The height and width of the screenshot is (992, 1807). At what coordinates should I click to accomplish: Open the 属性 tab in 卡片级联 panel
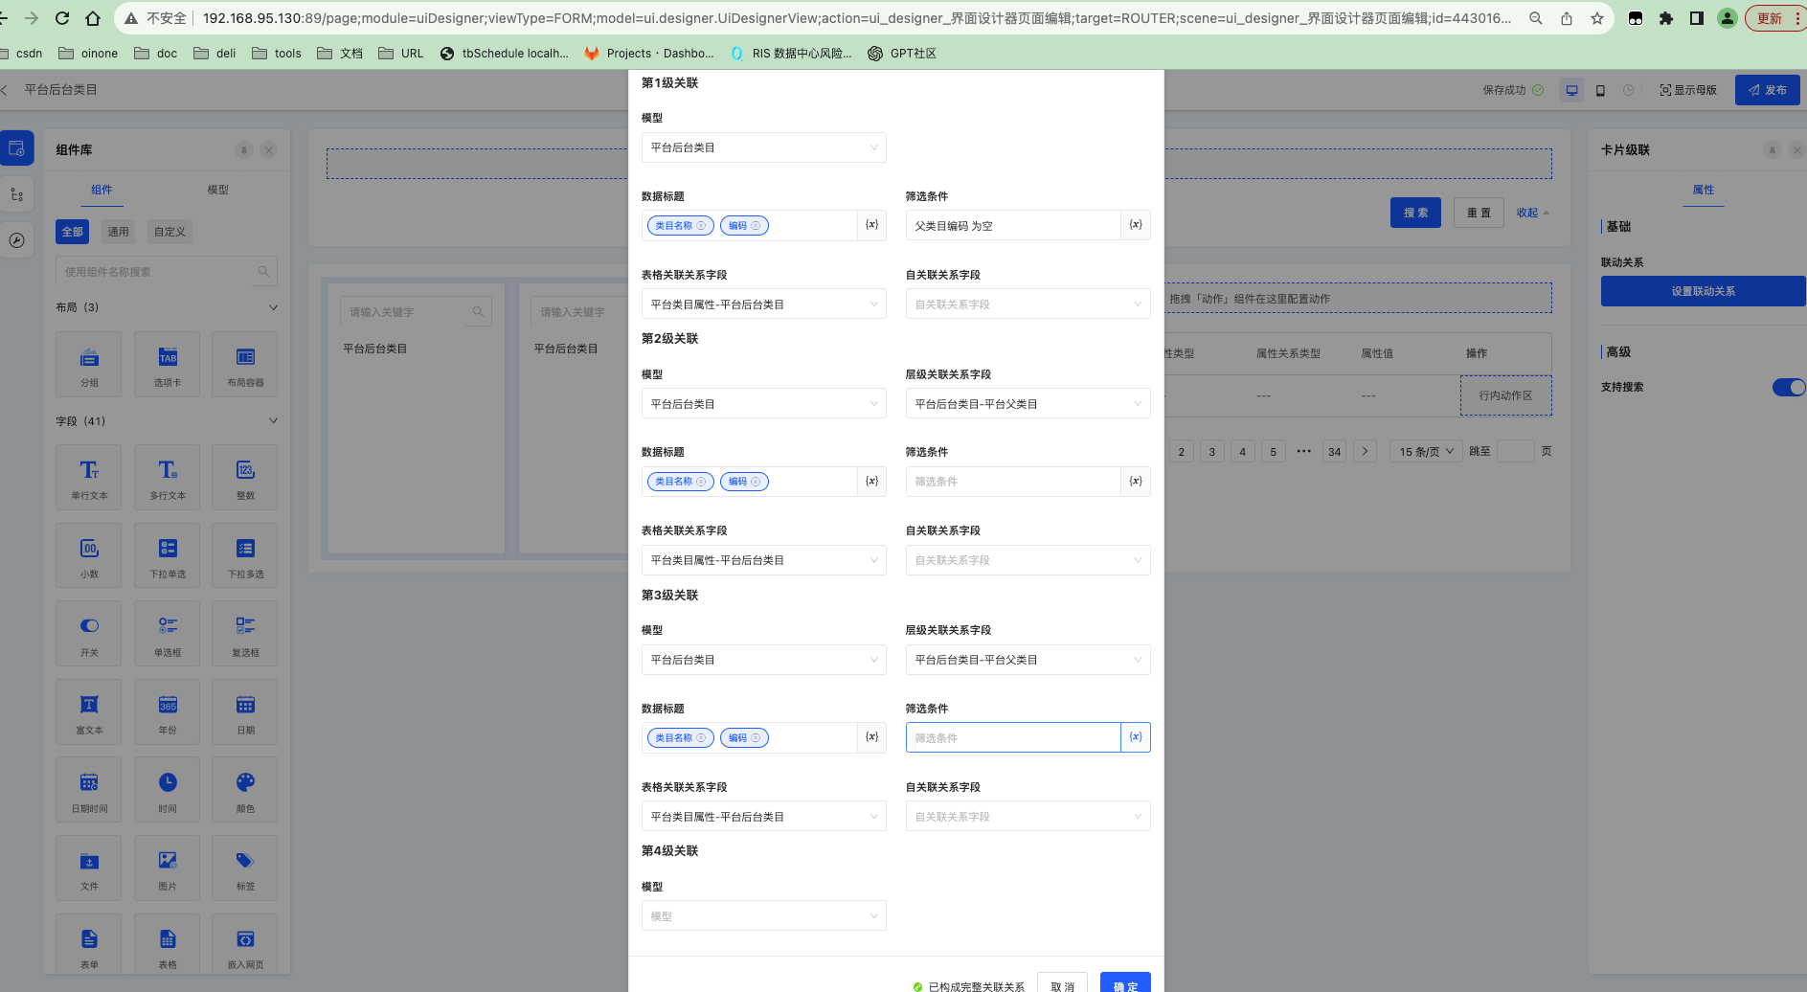point(1704,190)
